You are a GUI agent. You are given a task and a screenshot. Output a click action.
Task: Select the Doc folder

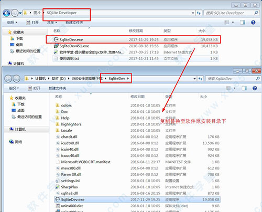tap(137, 112)
